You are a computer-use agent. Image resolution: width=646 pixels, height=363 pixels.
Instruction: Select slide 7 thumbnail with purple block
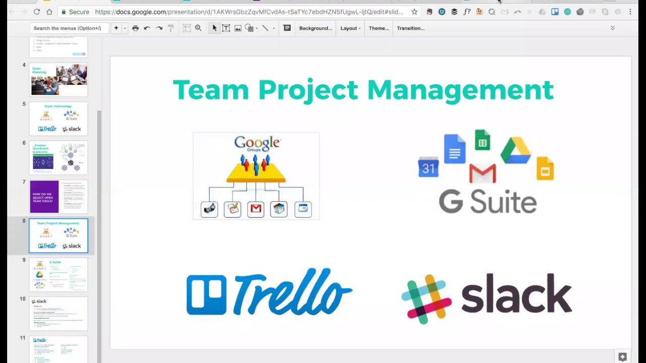point(59,196)
